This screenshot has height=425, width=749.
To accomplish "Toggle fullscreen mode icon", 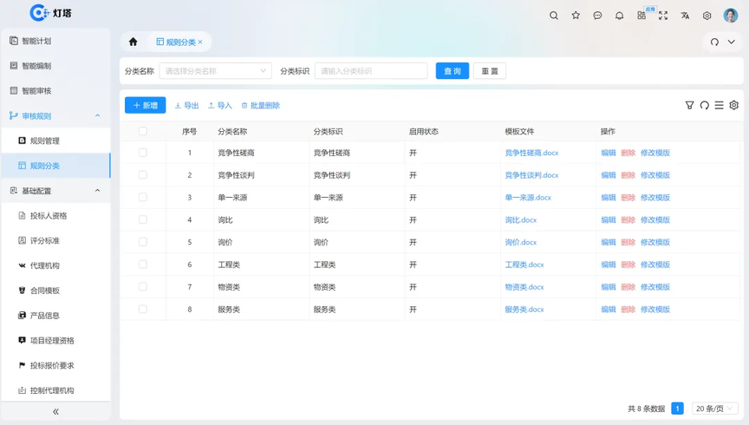I will [663, 16].
